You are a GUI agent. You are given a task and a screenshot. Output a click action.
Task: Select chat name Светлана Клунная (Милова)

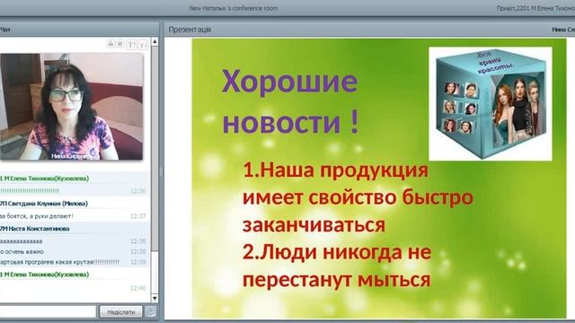point(44,204)
